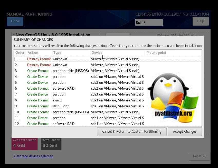Click sda1 device in row 4
Viewport: 218px width, 168px height.
[x=117, y=77]
